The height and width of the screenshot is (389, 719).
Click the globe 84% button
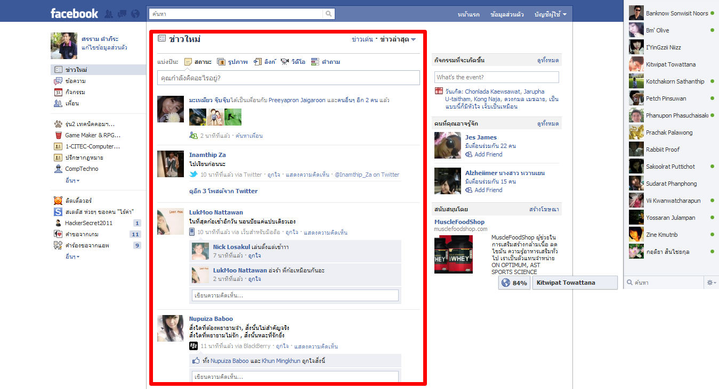514,283
